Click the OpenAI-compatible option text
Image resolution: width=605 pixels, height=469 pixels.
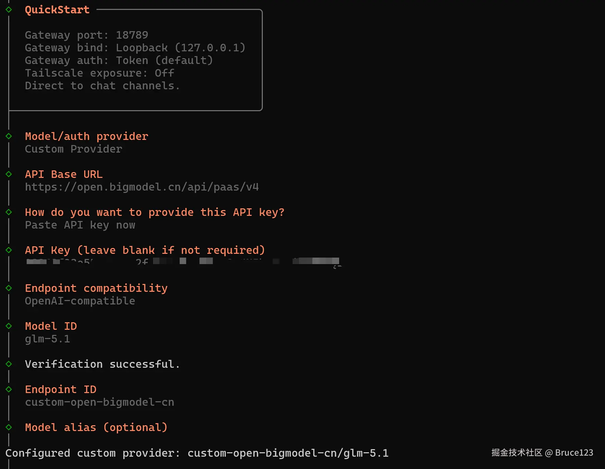(80, 301)
